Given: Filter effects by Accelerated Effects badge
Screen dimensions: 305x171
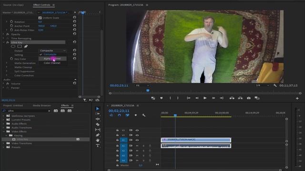Looking at the screenshot, I should pyautogui.click(x=56, y=111).
